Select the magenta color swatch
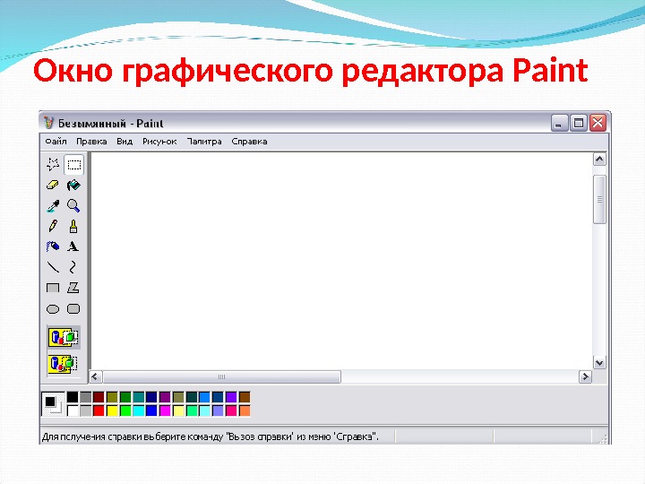The image size is (645, 484). pos(165,411)
